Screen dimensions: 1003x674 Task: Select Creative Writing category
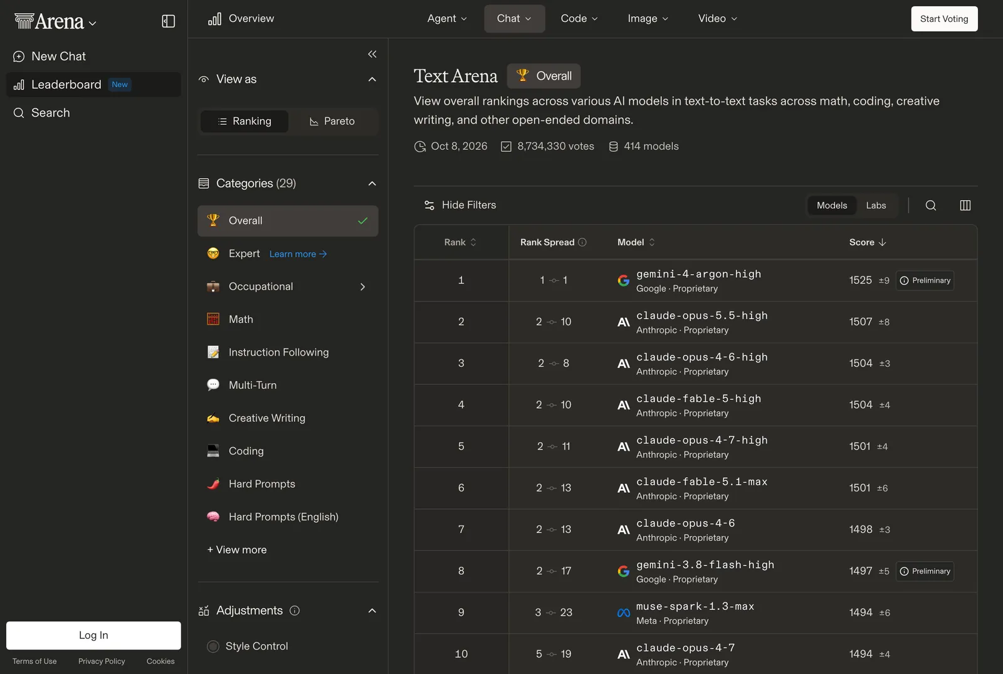click(x=288, y=418)
